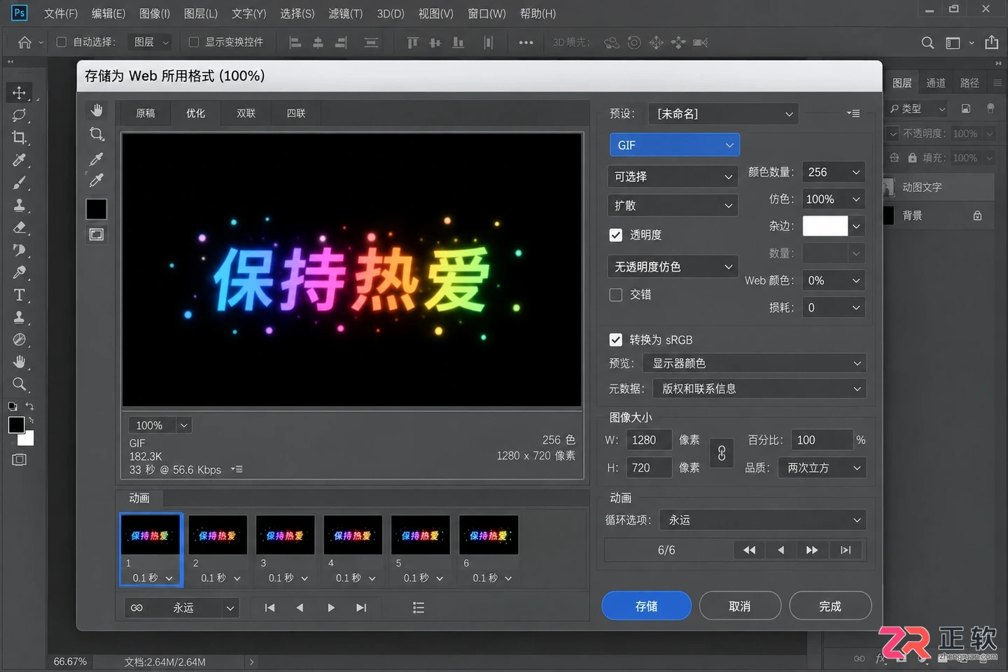1008x672 pixels.
Task: Select animation frame 4 thumbnail
Action: click(353, 535)
